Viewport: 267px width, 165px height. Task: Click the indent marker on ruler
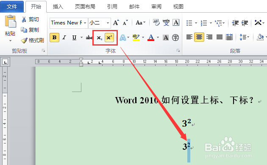point(81,62)
